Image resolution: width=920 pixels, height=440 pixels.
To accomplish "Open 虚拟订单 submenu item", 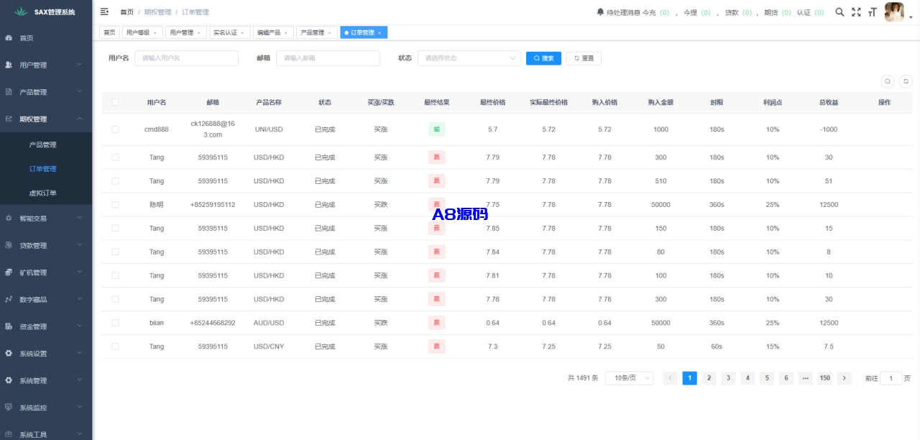I will [x=46, y=193].
